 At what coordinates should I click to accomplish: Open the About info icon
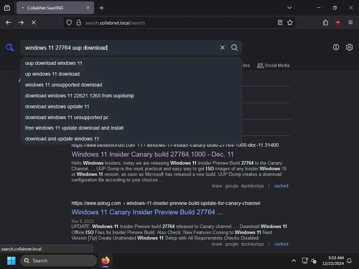coord(336,47)
